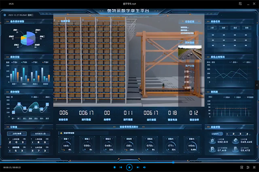Open the 设备编号 dropdown in 设备详情
The height and width of the screenshot is (172, 259).
point(216,133)
